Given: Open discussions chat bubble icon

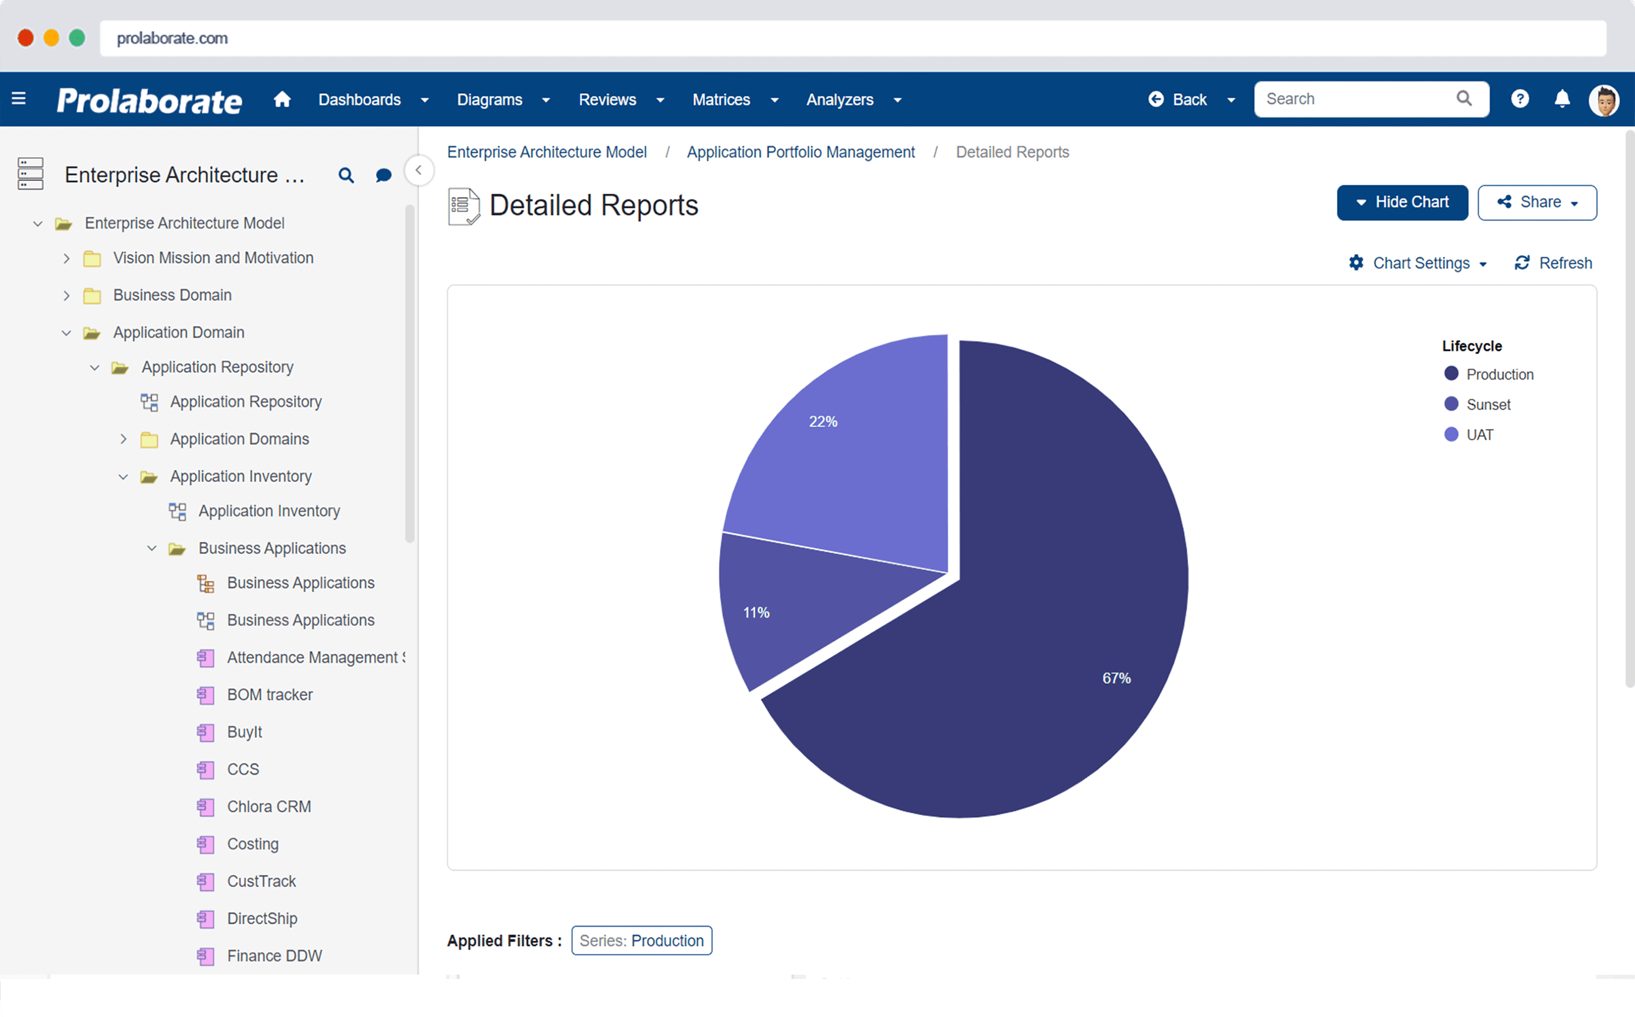Looking at the screenshot, I should pos(384,176).
